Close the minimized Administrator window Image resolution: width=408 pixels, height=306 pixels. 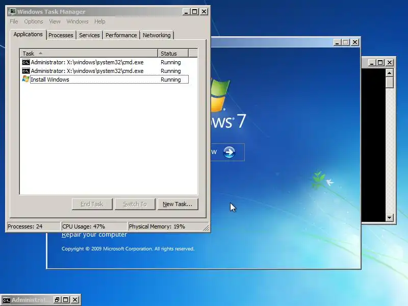coord(74,300)
